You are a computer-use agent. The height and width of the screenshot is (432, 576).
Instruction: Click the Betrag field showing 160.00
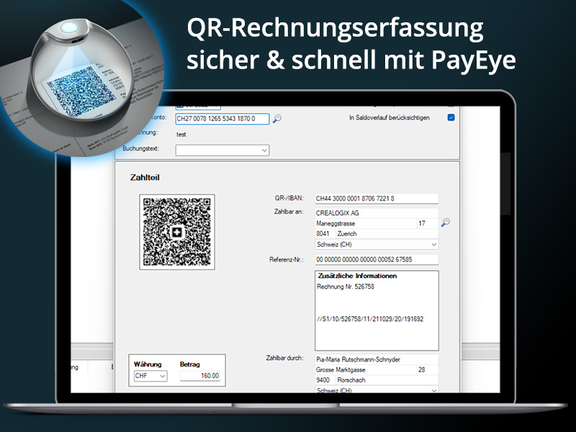200,376
